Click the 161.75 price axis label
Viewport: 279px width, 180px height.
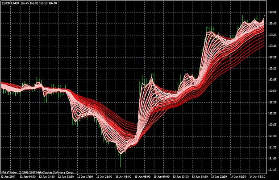pyautogui.click(x=272, y=147)
